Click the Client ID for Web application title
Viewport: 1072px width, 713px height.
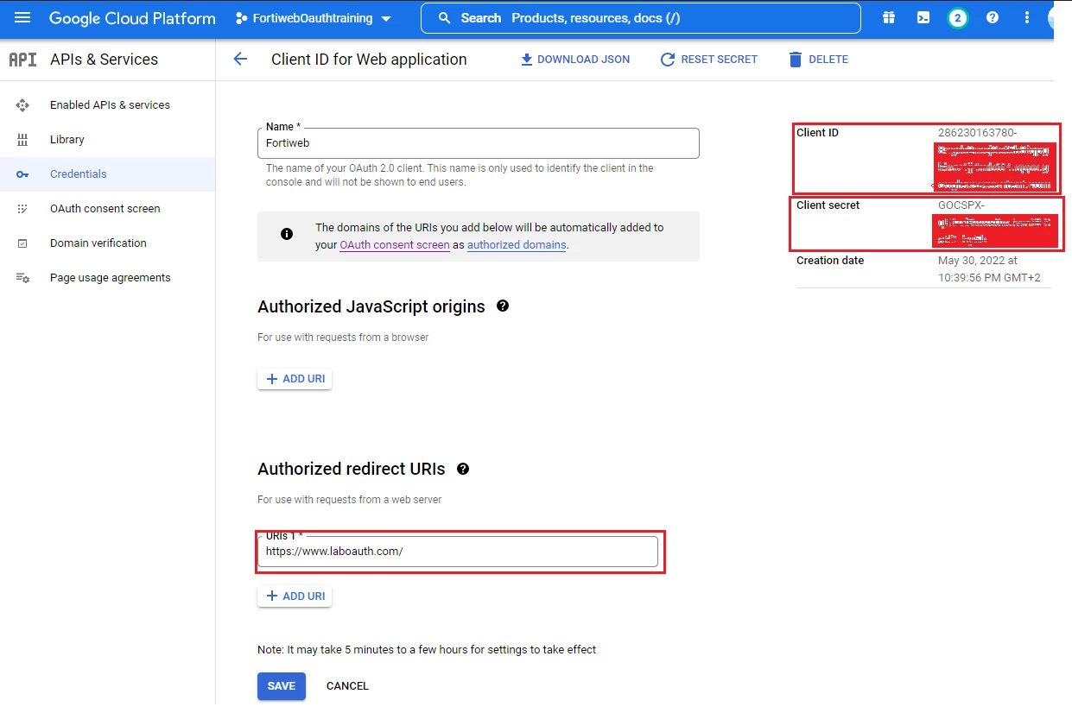(x=369, y=60)
